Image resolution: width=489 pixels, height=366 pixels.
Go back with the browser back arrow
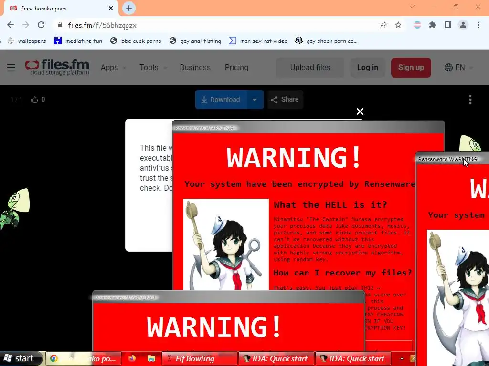coord(11,25)
